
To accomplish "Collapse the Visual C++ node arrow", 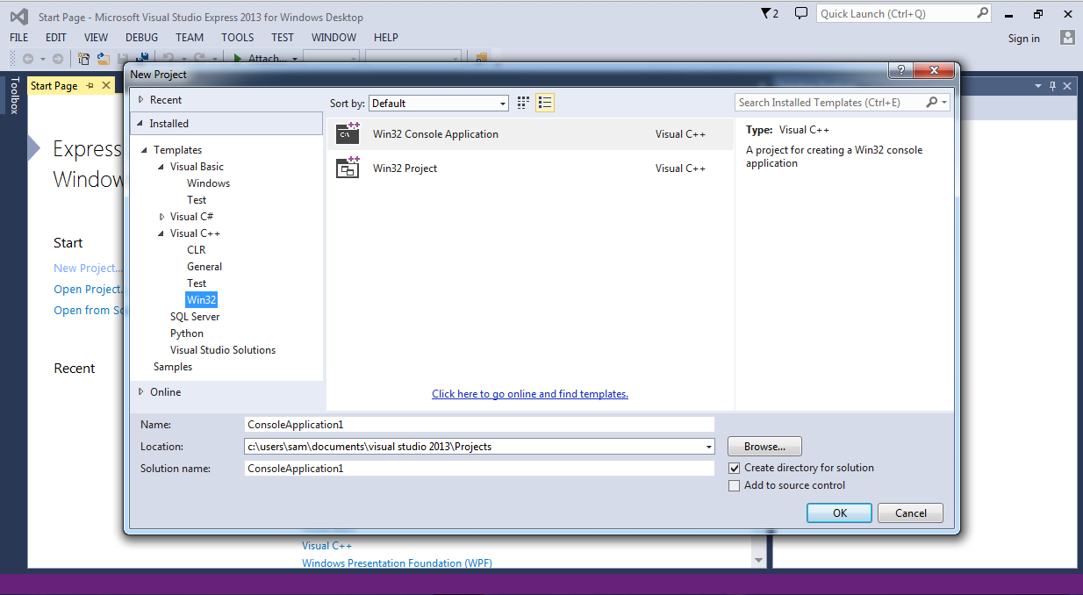I will (161, 233).
